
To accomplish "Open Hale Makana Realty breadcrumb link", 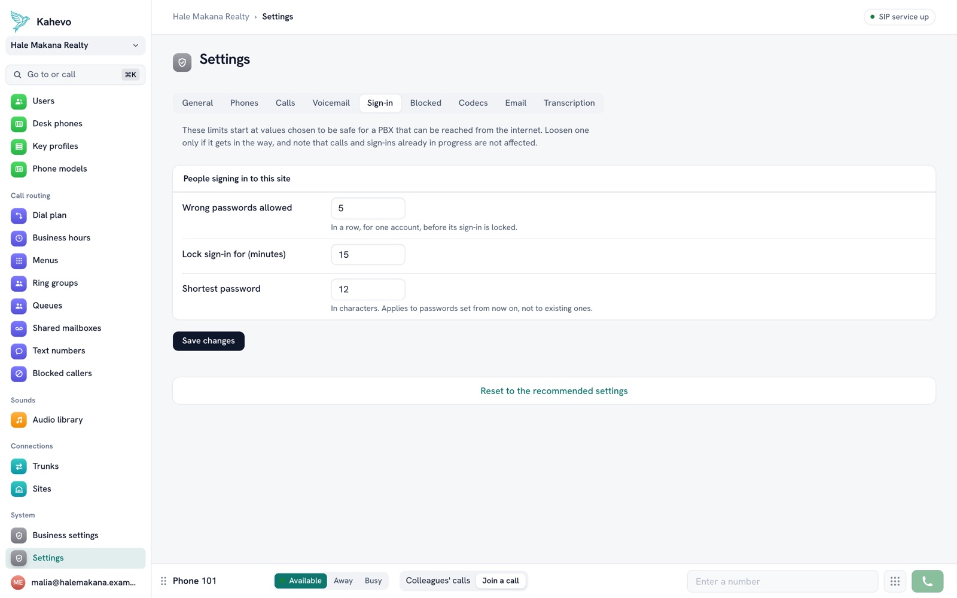I will (211, 17).
